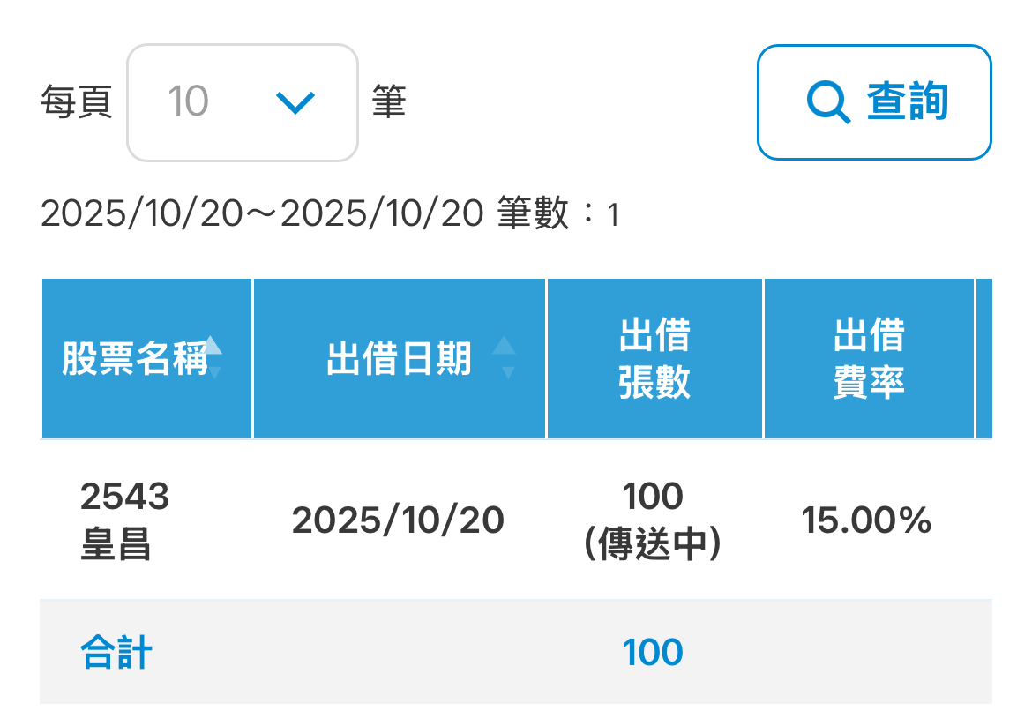Click the blue total quantity 100
This screenshot has height=711, width=1032.
(653, 654)
